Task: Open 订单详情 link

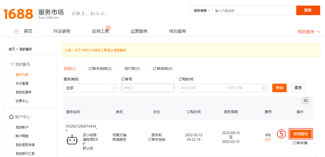Action: [300, 143]
